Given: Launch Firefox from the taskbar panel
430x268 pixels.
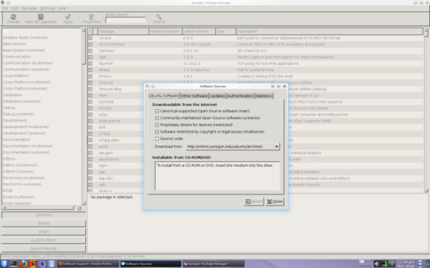Looking at the screenshot, I should click(x=23, y=263).
